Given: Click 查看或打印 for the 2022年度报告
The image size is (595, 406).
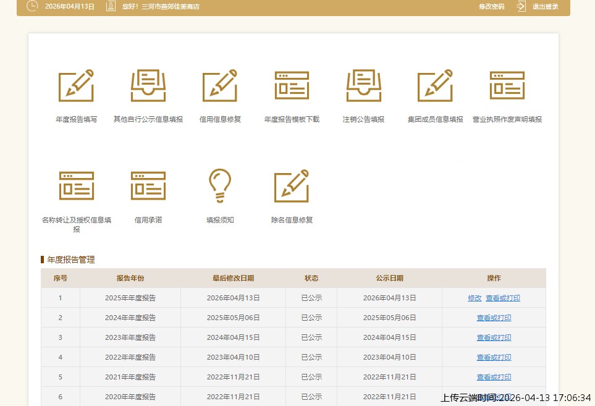Looking at the screenshot, I should [494, 357].
